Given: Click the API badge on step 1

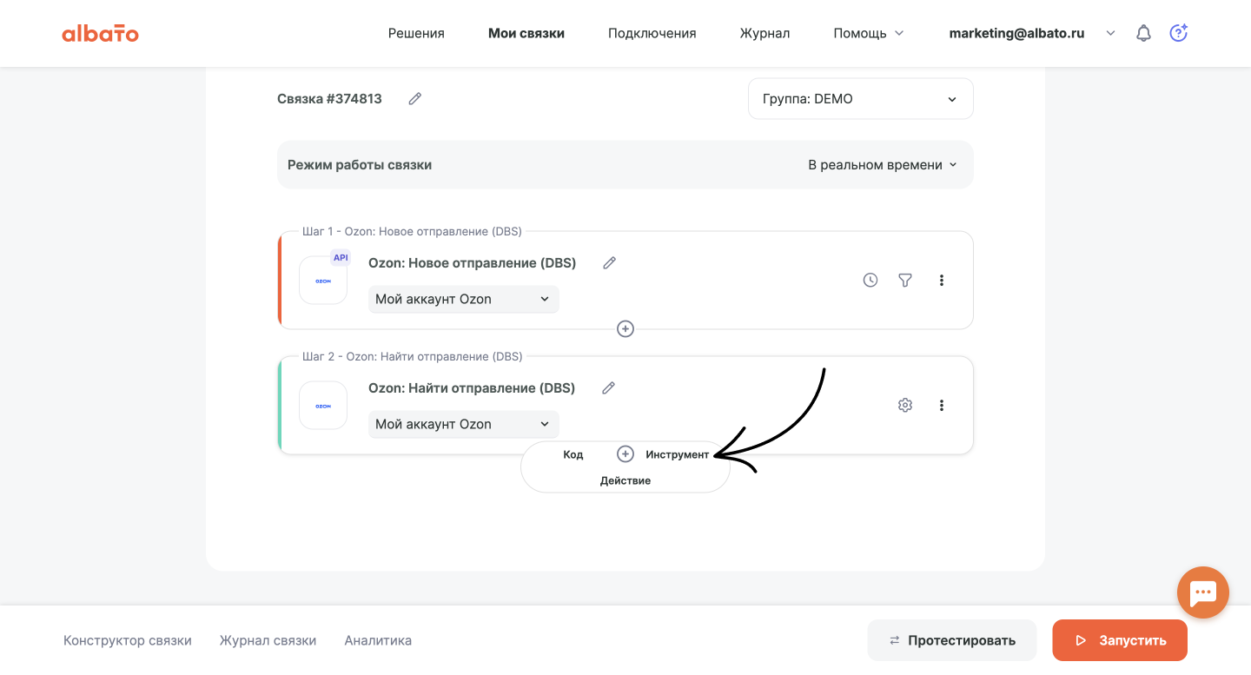Looking at the screenshot, I should click(341, 257).
